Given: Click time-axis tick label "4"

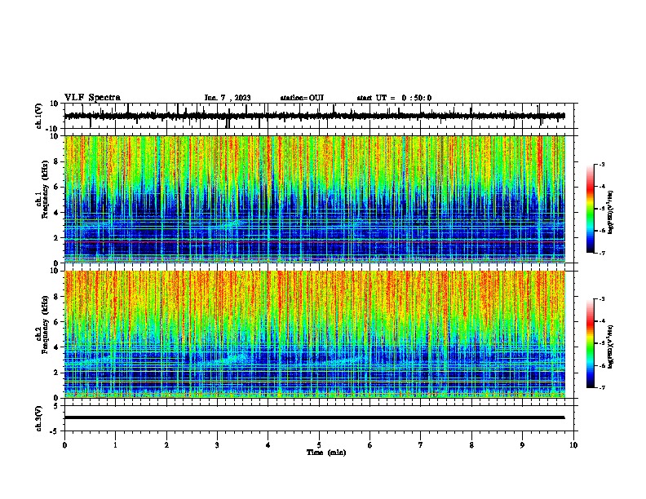Looking at the screenshot, I should (268, 445).
